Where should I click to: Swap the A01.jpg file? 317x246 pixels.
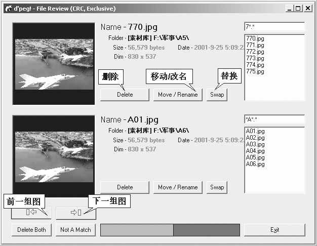click(x=217, y=187)
